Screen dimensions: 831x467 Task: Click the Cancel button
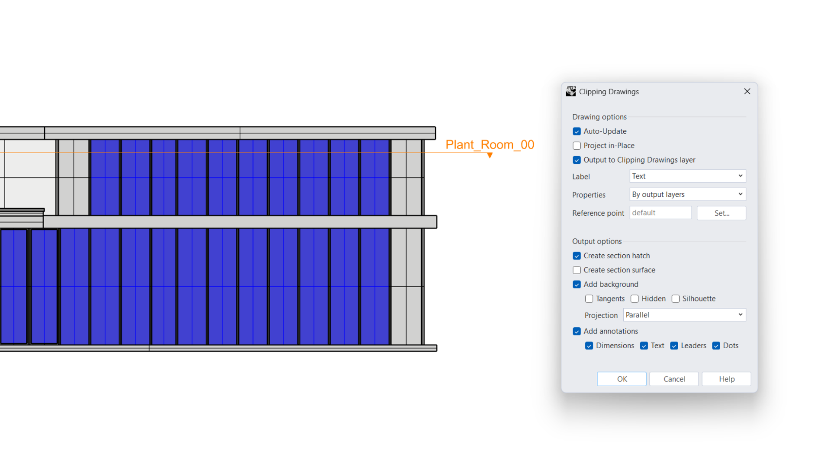click(x=674, y=379)
